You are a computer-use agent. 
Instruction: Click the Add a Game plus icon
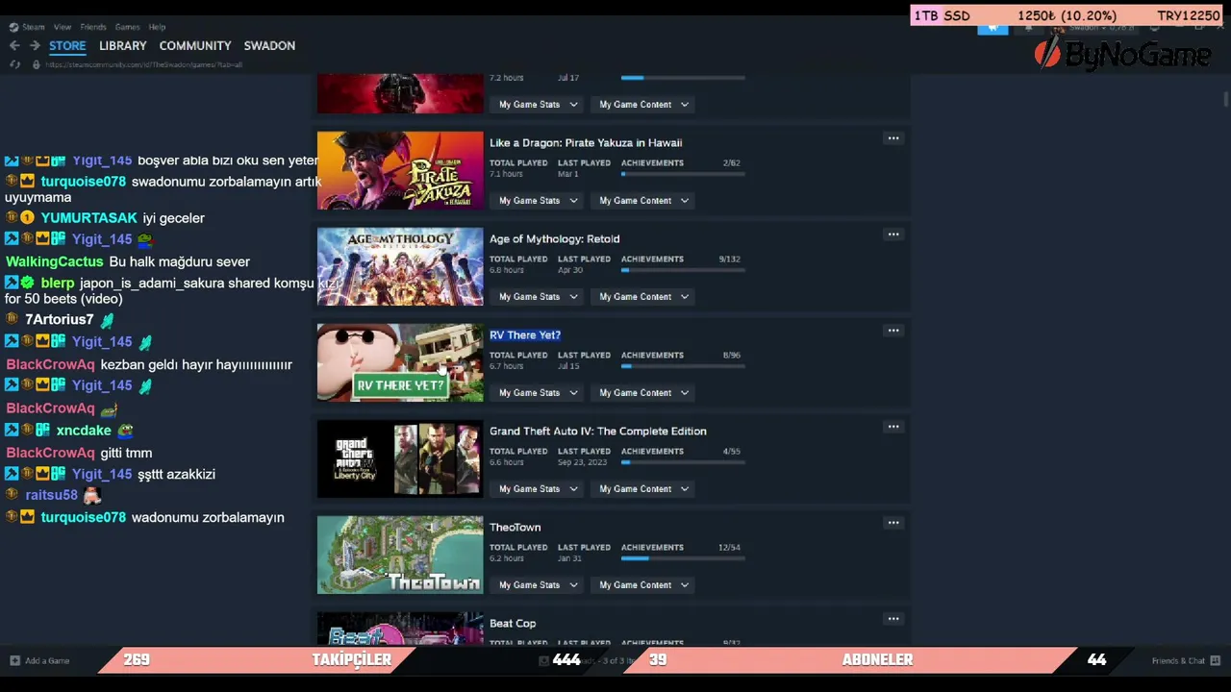pyautogui.click(x=14, y=660)
